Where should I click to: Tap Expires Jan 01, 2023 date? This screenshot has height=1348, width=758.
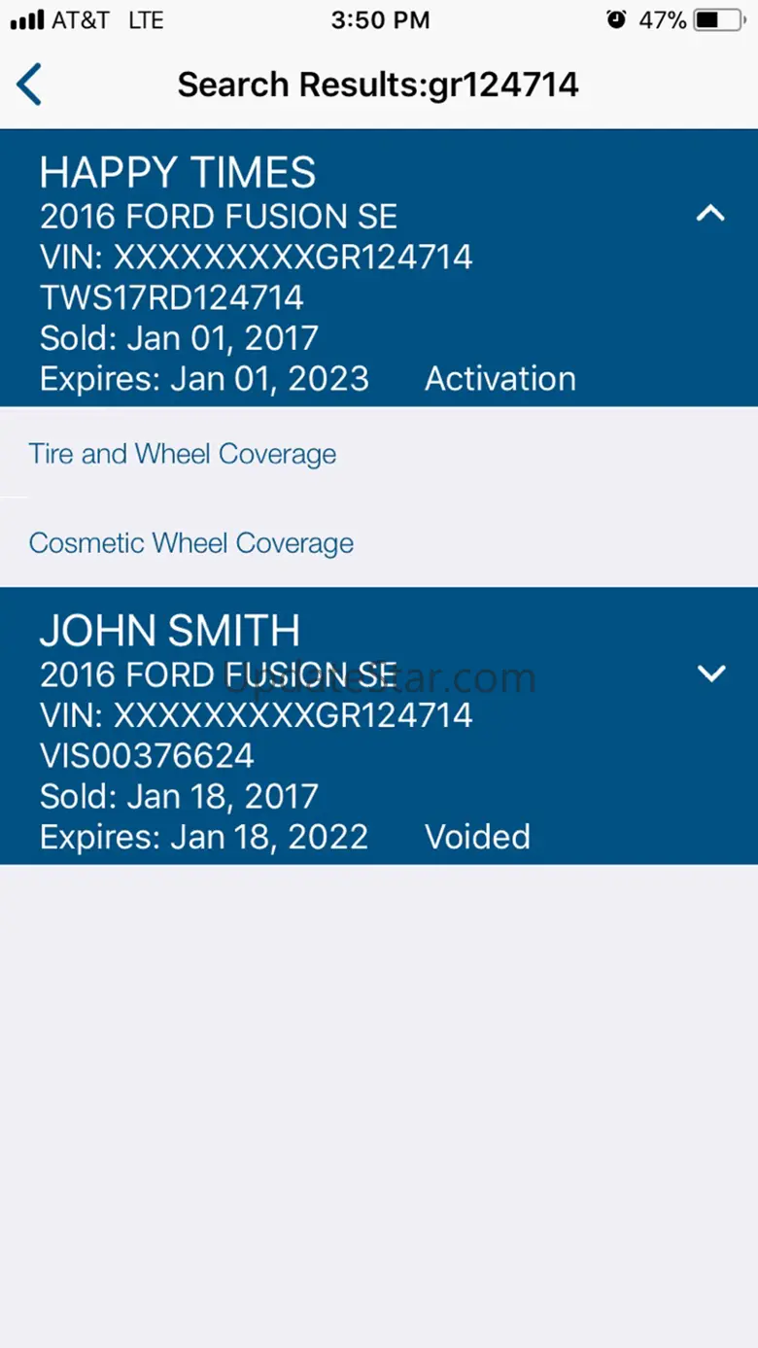coord(204,379)
